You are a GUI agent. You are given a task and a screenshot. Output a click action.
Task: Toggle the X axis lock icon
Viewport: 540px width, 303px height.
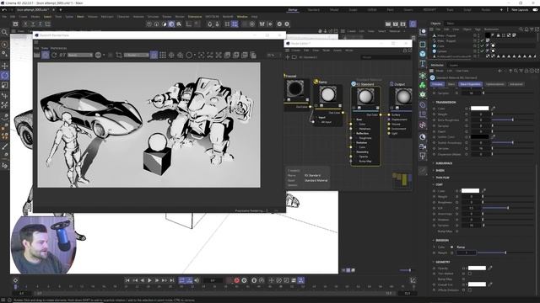(25, 24)
